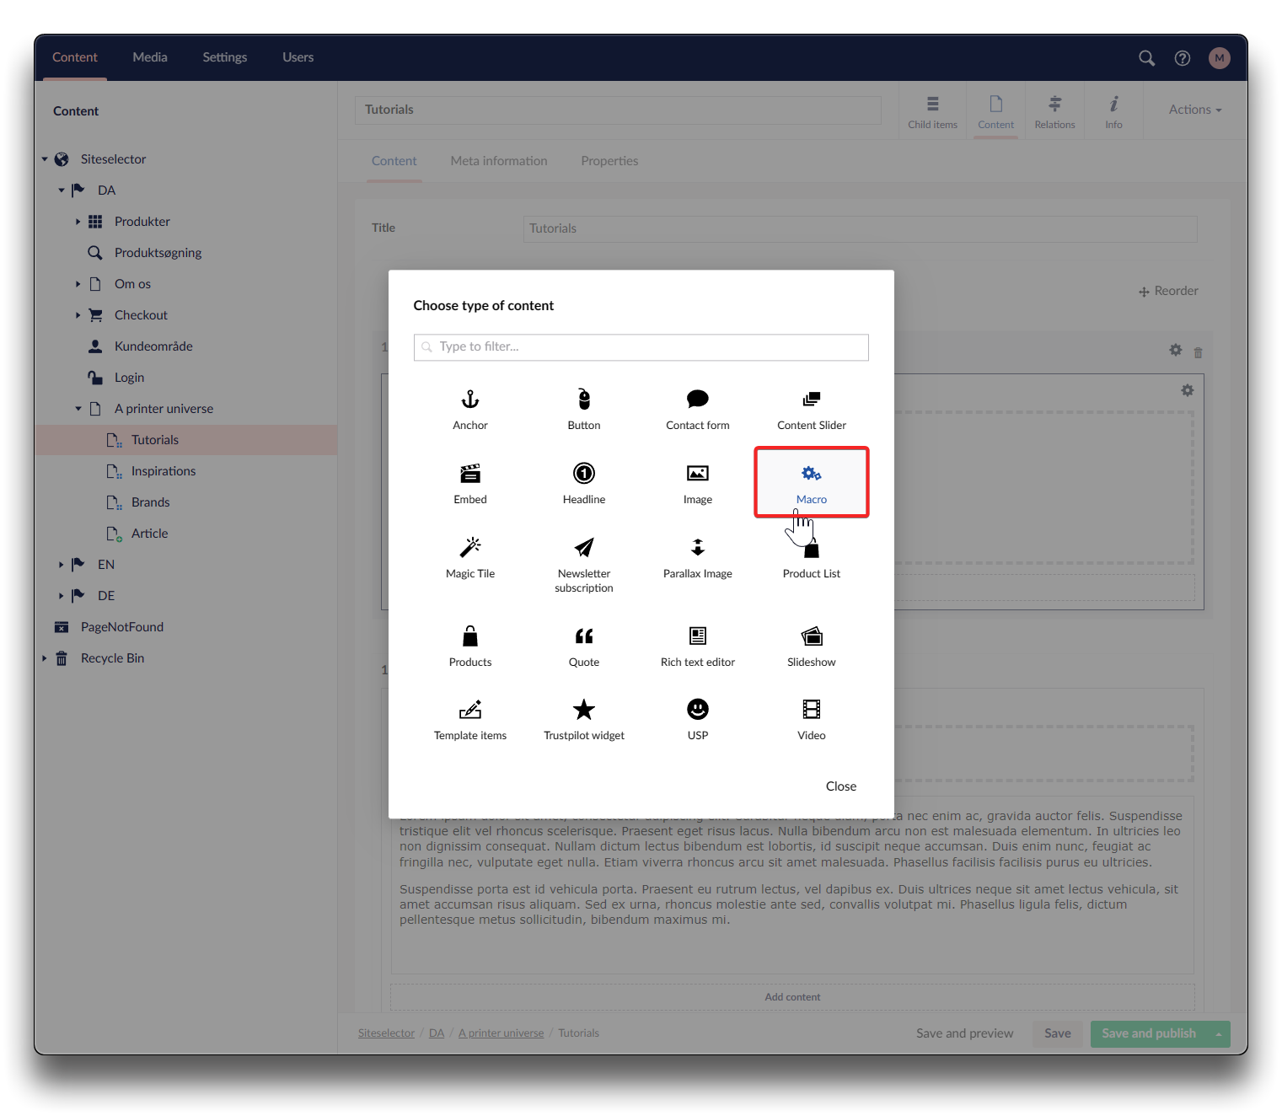
Task: Choose the Quote content type icon
Action: (583, 636)
